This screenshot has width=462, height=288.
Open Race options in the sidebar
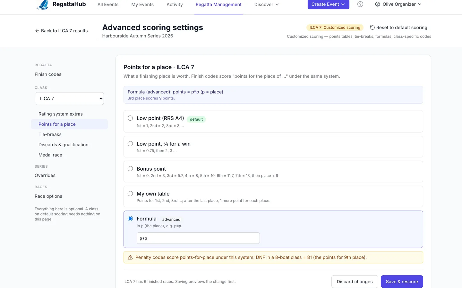tap(48, 196)
